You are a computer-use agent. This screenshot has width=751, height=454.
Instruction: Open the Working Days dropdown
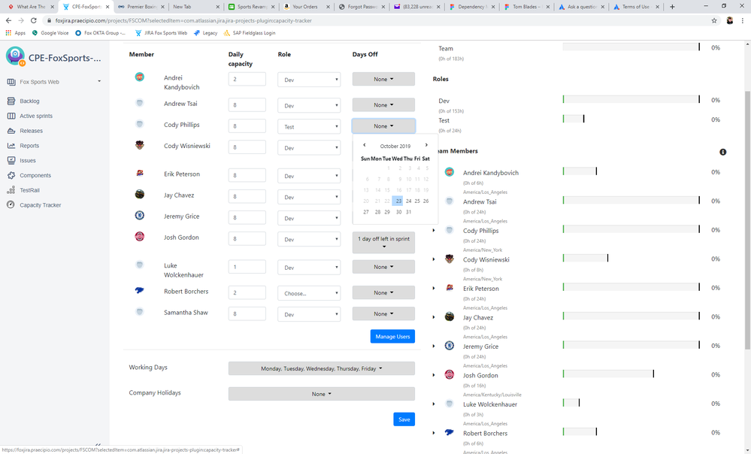click(x=322, y=369)
